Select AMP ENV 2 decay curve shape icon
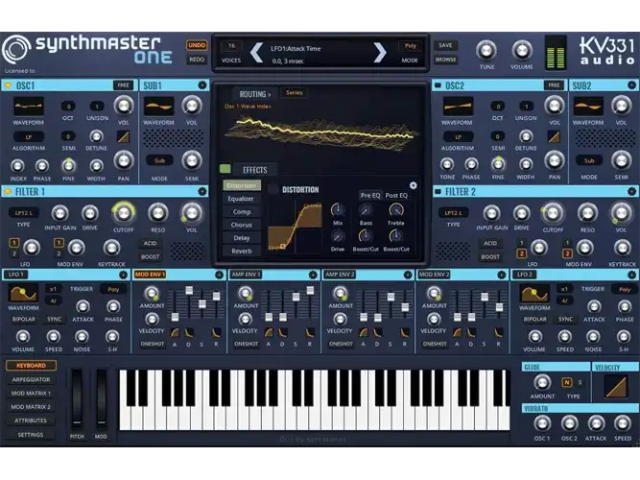The width and height of the screenshot is (640, 480). coord(377,332)
